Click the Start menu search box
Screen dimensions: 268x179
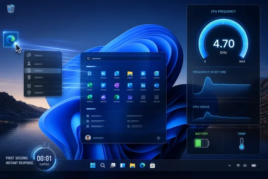123,59
